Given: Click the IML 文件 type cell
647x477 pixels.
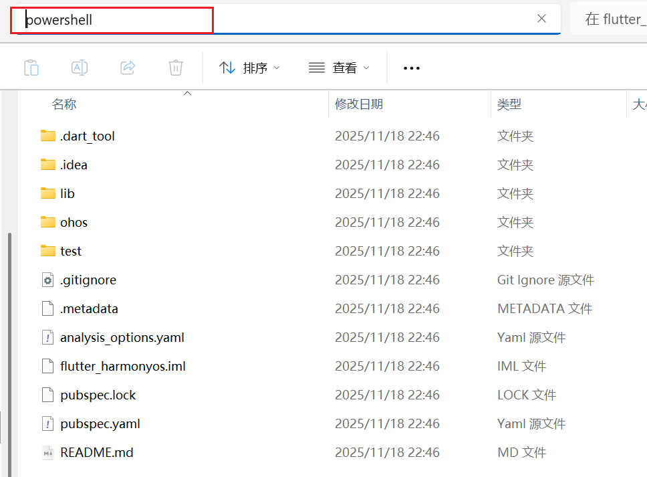Looking at the screenshot, I should click(521, 367).
